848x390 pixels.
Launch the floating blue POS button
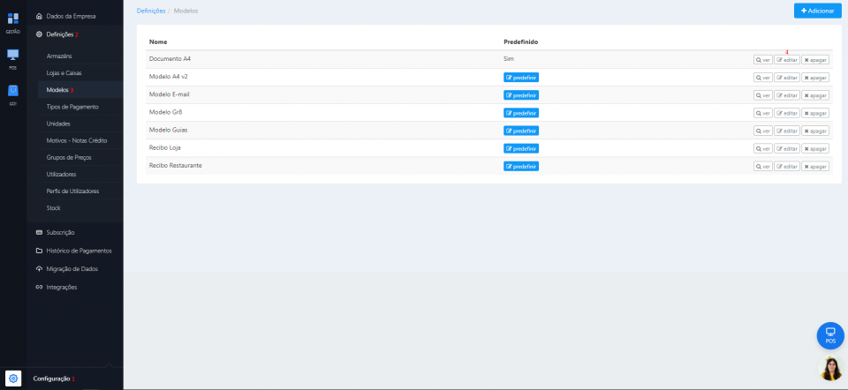pyautogui.click(x=829, y=335)
